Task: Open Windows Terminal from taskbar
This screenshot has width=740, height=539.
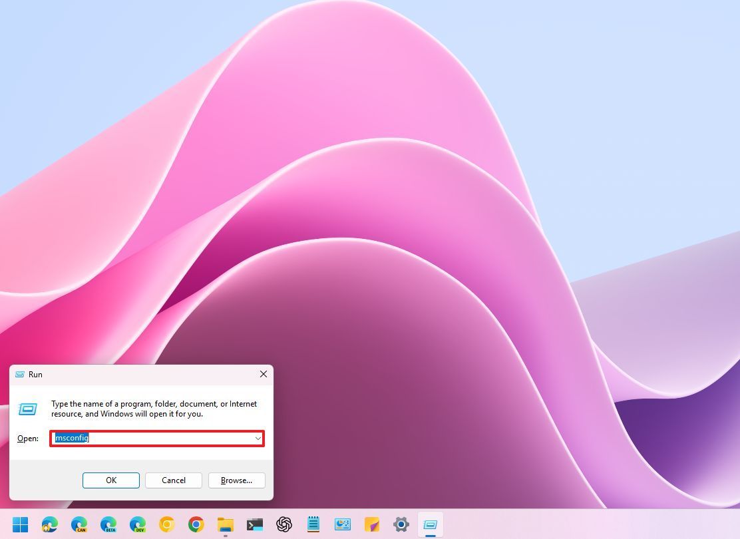Action: click(x=254, y=524)
